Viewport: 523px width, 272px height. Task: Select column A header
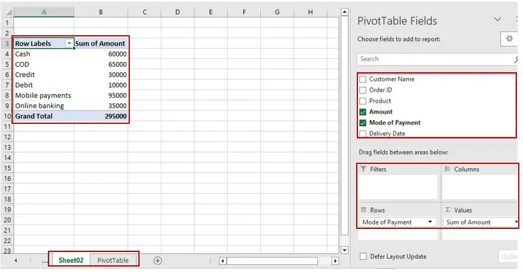tap(44, 12)
